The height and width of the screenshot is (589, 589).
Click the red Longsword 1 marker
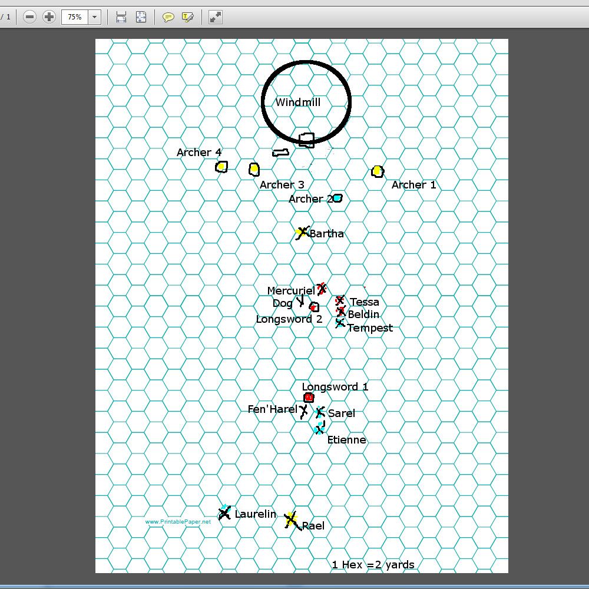(x=309, y=398)
